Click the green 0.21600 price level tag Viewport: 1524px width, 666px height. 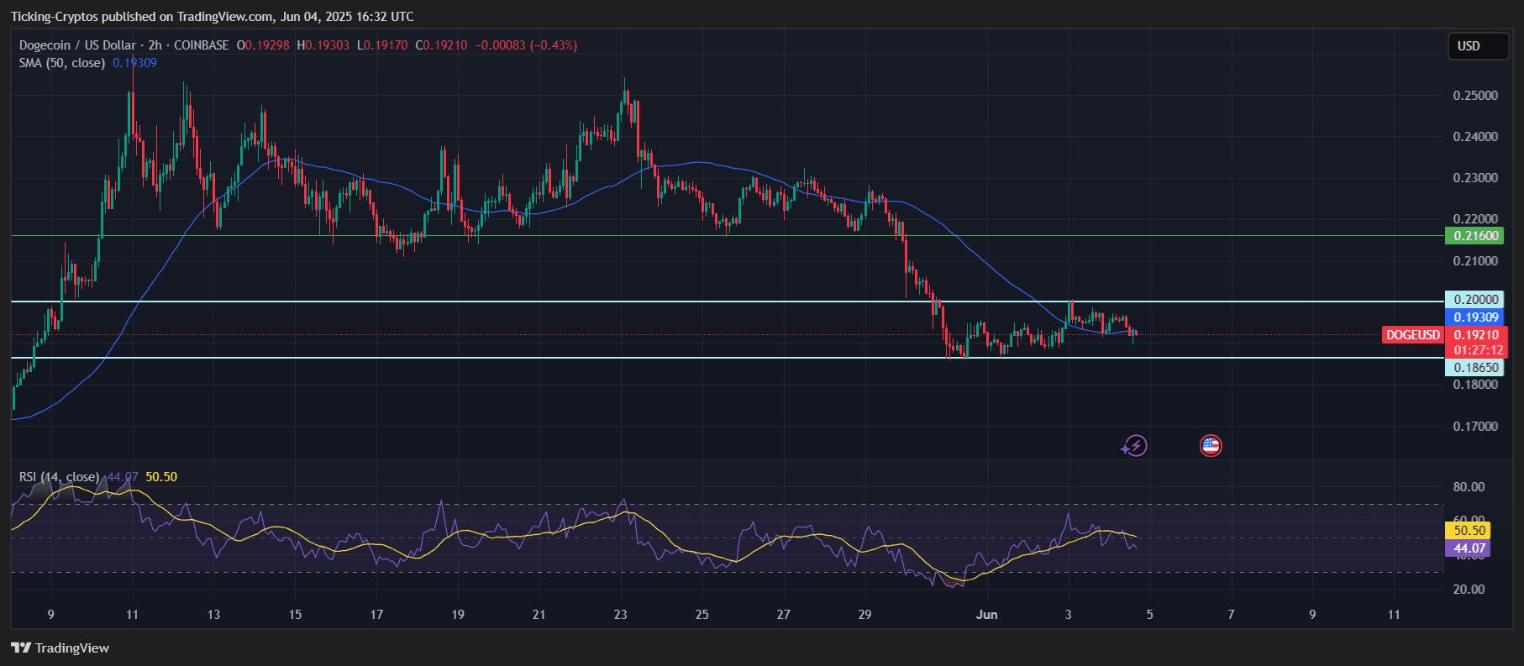[1475, 236]
